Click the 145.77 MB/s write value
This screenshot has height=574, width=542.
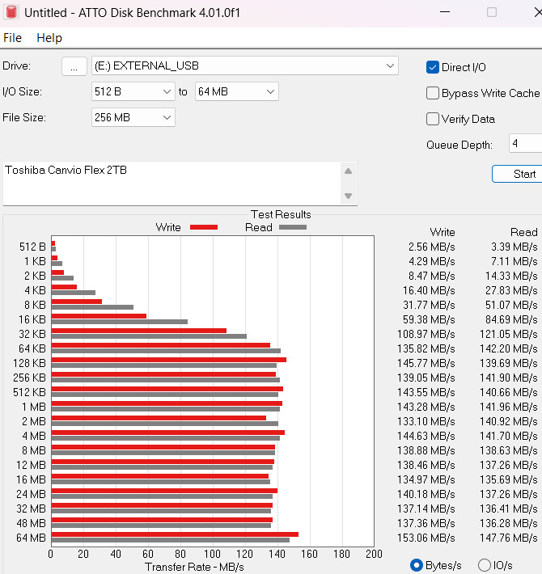pyautogui.click(x=426, y=363)
